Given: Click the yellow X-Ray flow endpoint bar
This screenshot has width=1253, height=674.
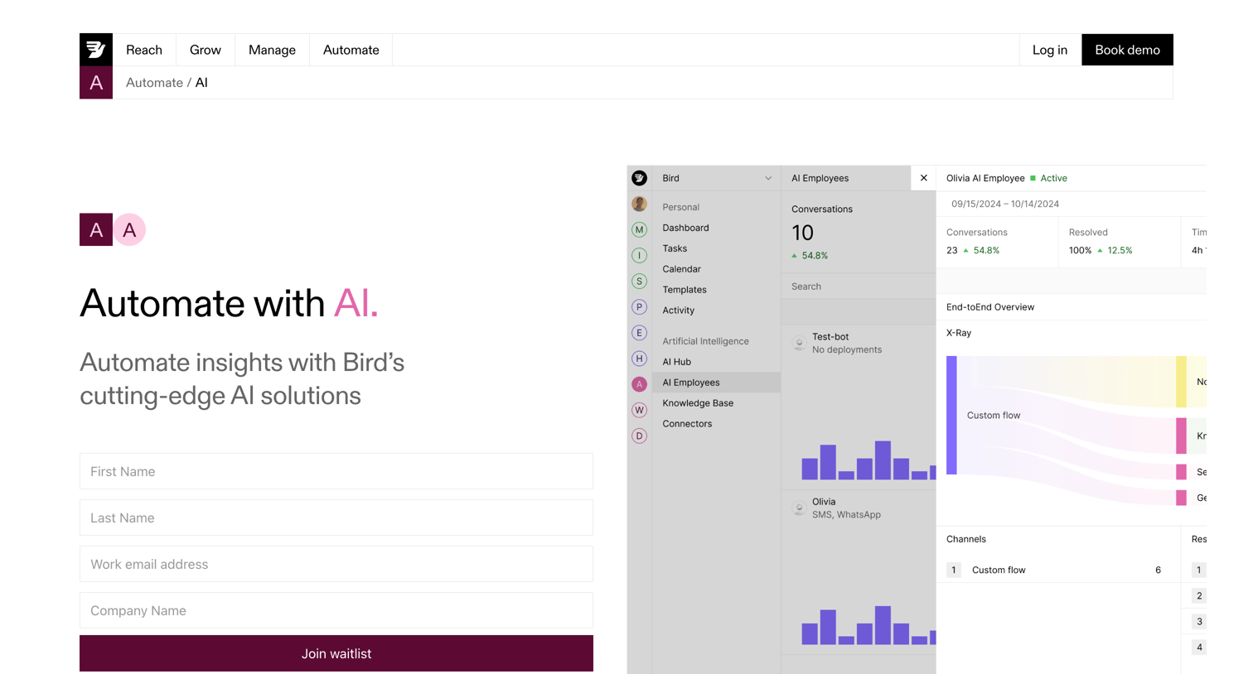Looking at the screenshot, I should click(x=1181, y=382).
